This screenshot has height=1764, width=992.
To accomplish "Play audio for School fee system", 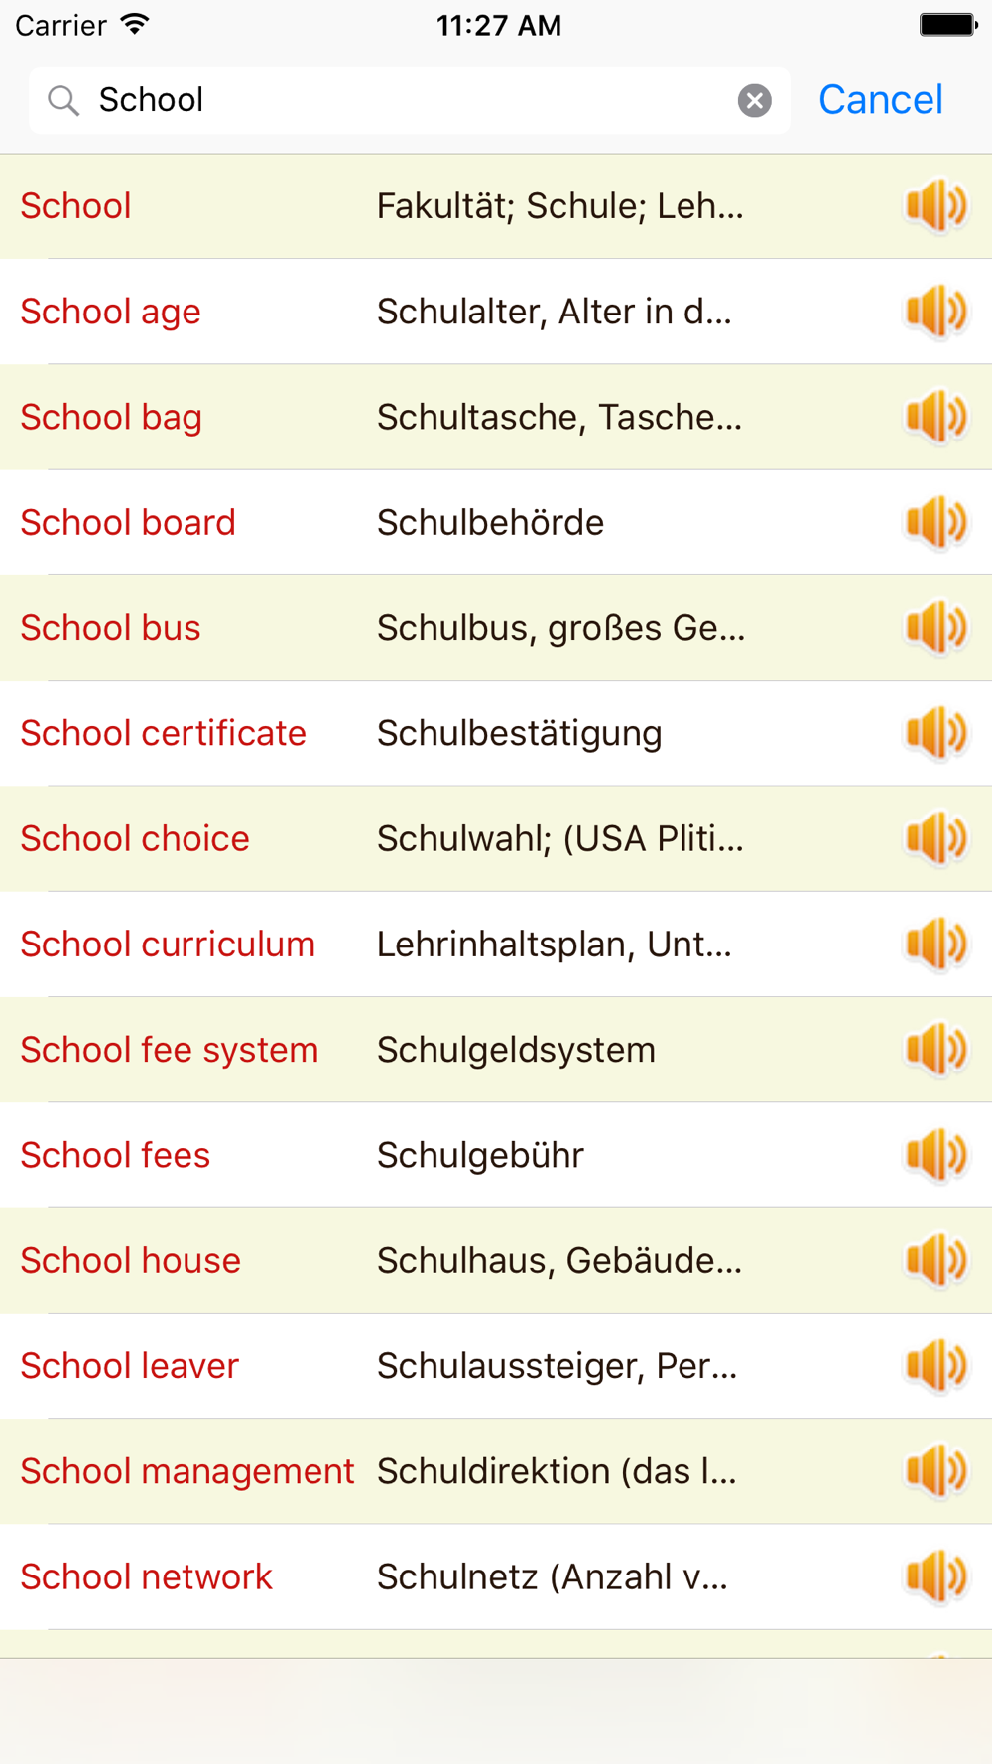I will [x=935, y=1050].
